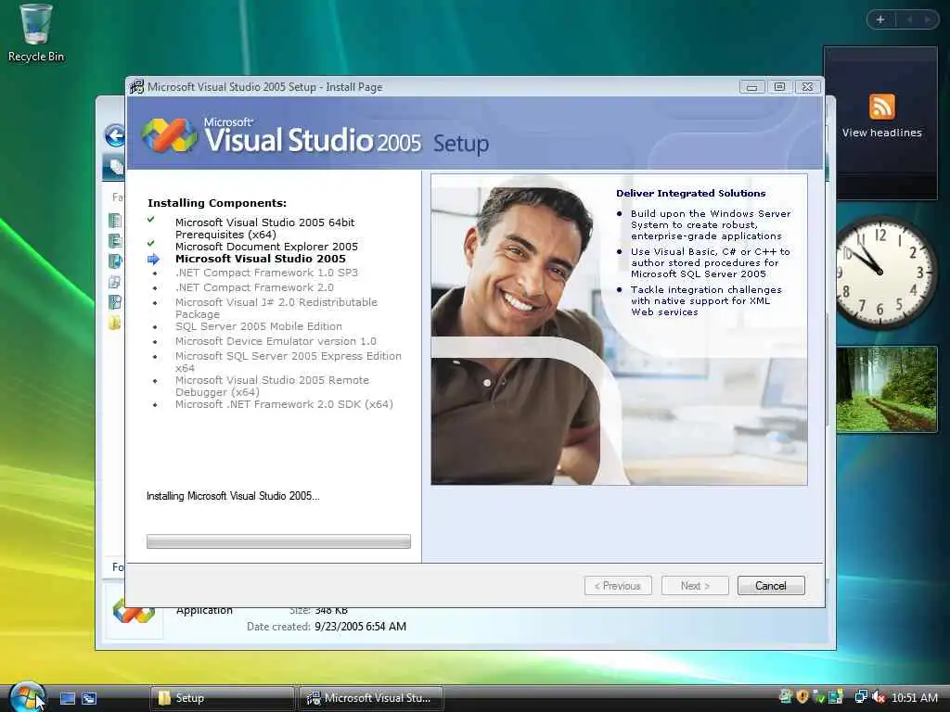Click the Cancel button in Setup
The image size is (950, 712).
pos(771,586)
